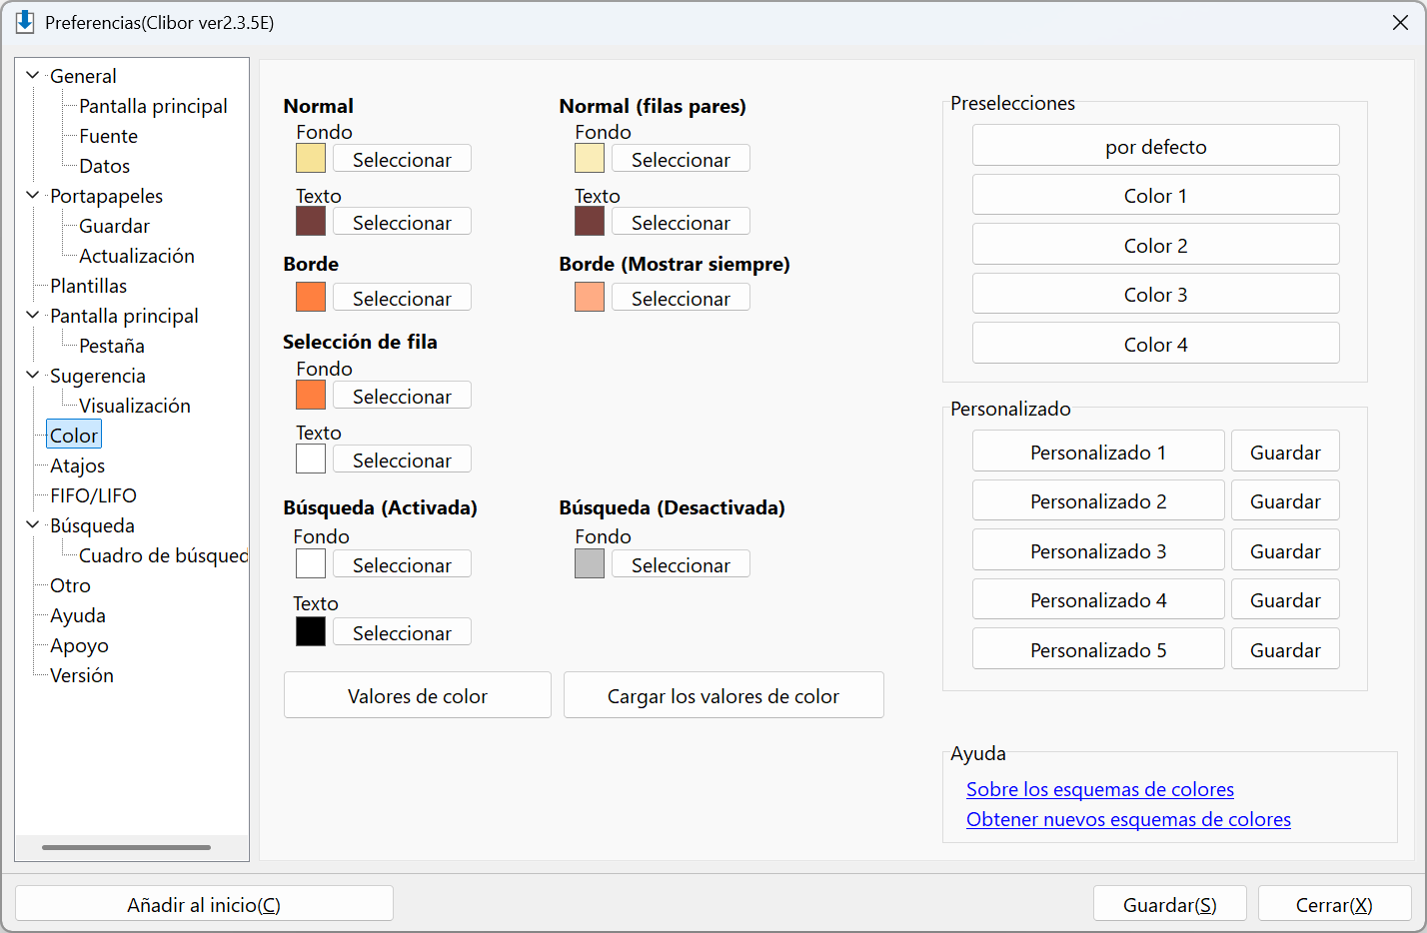1427x933 pixels.
Task: Apply the Color 2 preset
Action: point(1156,245)
